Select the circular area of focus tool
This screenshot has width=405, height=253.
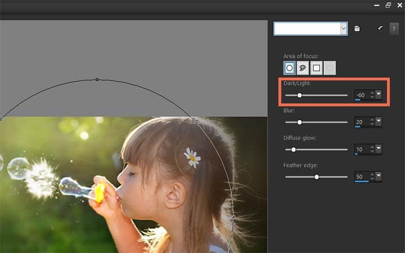(289, 68)
